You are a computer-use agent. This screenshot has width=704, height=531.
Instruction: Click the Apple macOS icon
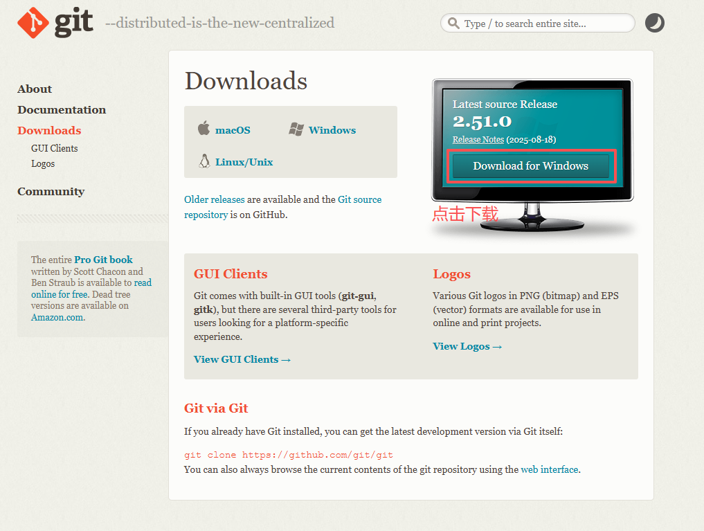(204, 129)
